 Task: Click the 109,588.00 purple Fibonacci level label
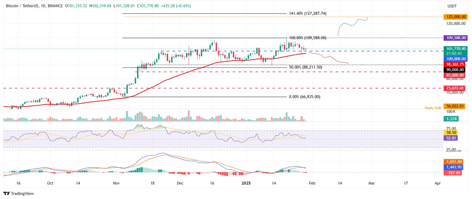[455, 38]
